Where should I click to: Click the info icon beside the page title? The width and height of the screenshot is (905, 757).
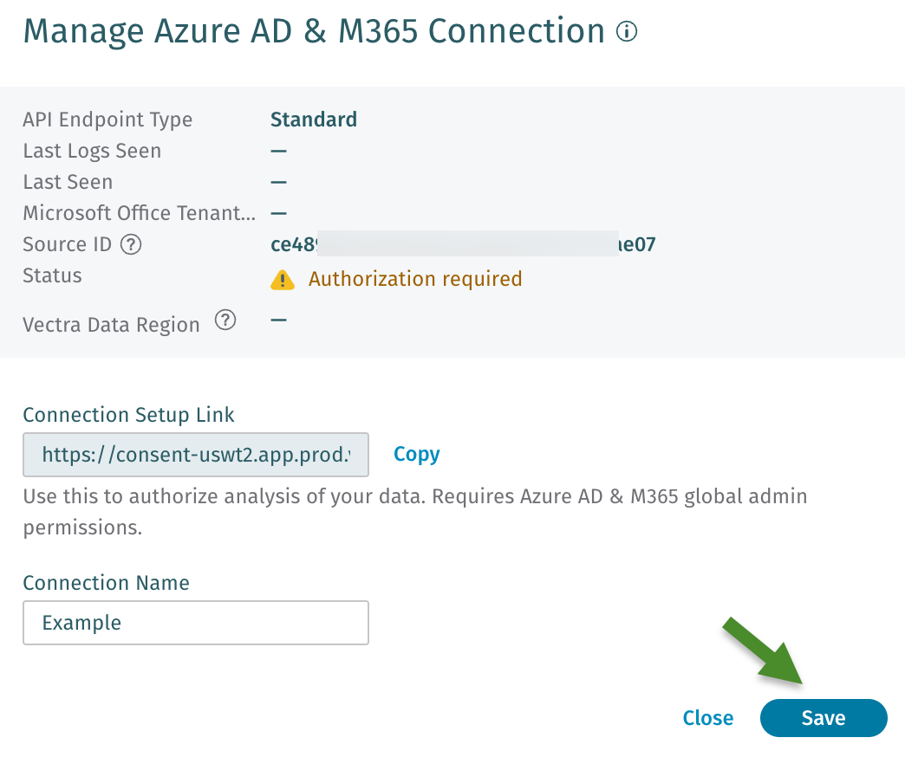pos(627,32)
